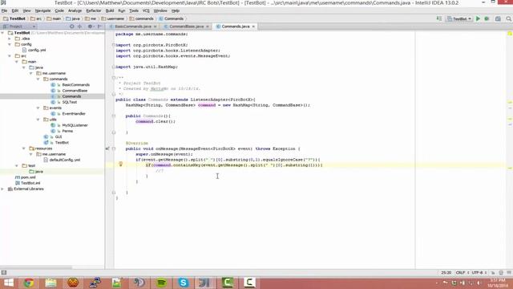
Task: Open Project panel settings gear
Action: [x=91, y=26]
